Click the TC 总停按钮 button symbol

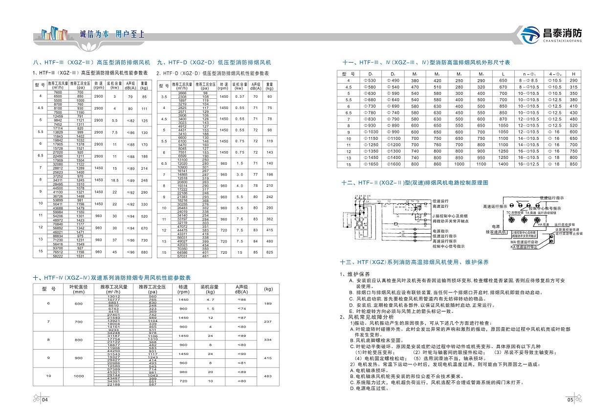(511, 220)
